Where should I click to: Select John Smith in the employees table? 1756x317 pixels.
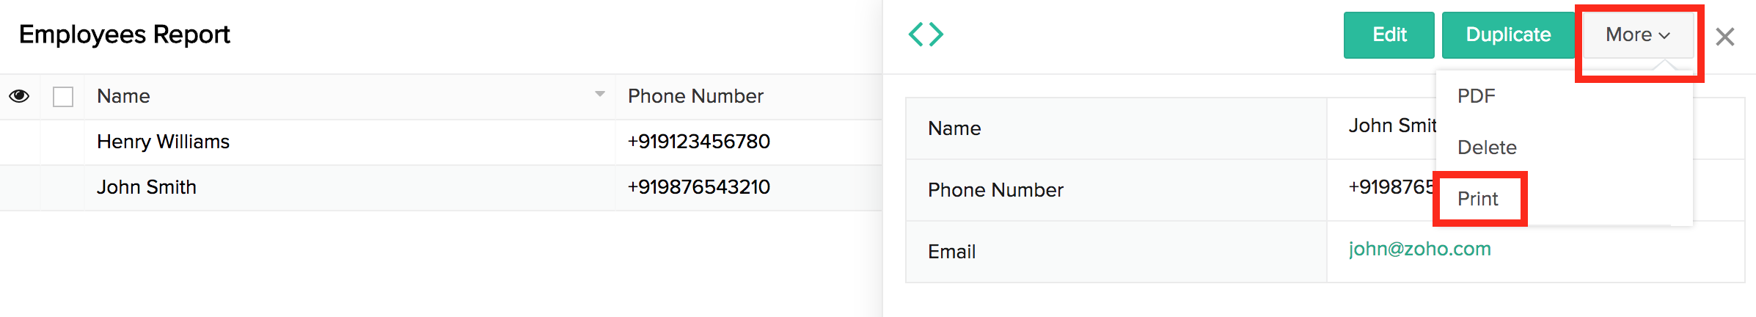coord(147,187)
